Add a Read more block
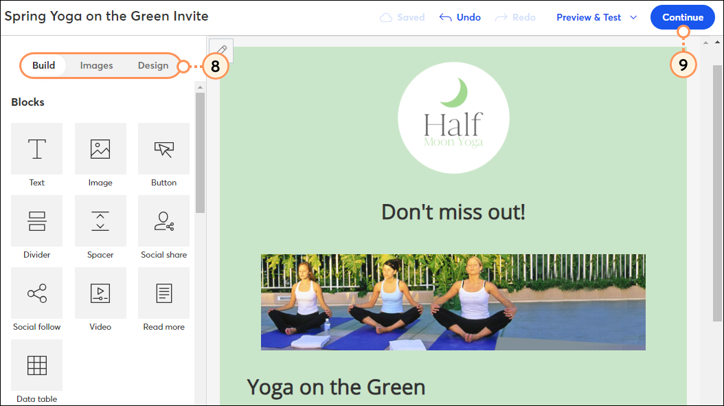Image resolution: width=724 pixels, height=406 pixels. pyautogui.click(x=163, y=293)
